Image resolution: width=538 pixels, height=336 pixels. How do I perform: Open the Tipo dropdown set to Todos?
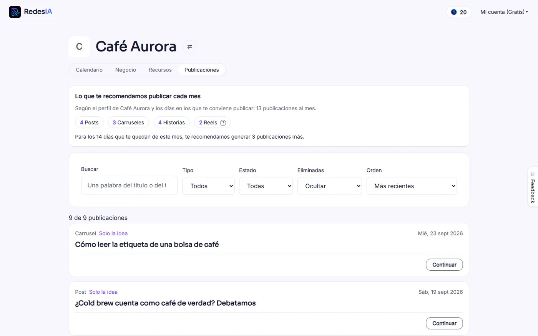pyautogui.click(x=208, y=186)
